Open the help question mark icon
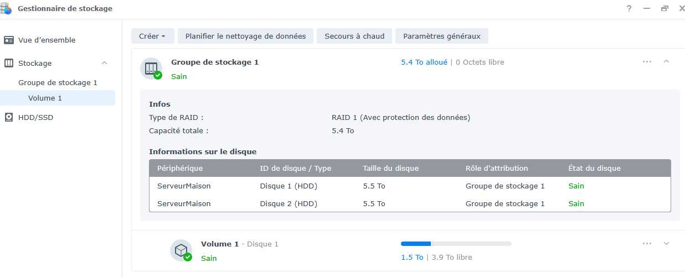The width and height of the screenshot is (685, 278). [629, 9]
